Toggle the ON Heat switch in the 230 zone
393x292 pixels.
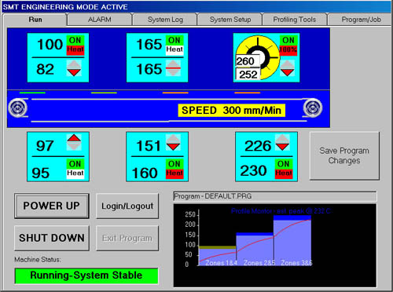[284, 169]
